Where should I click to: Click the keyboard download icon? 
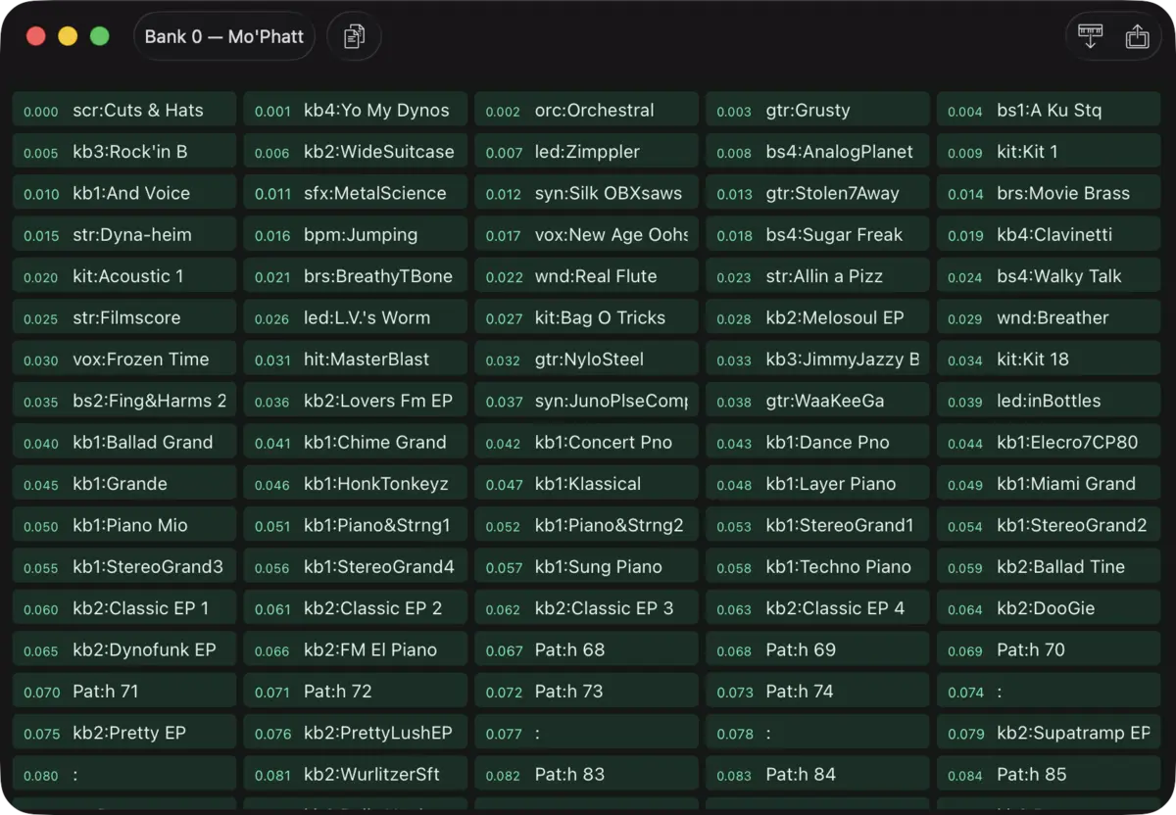tap(1090, 37)
